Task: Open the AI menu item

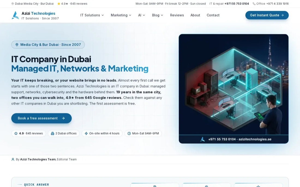Action: 142,15
